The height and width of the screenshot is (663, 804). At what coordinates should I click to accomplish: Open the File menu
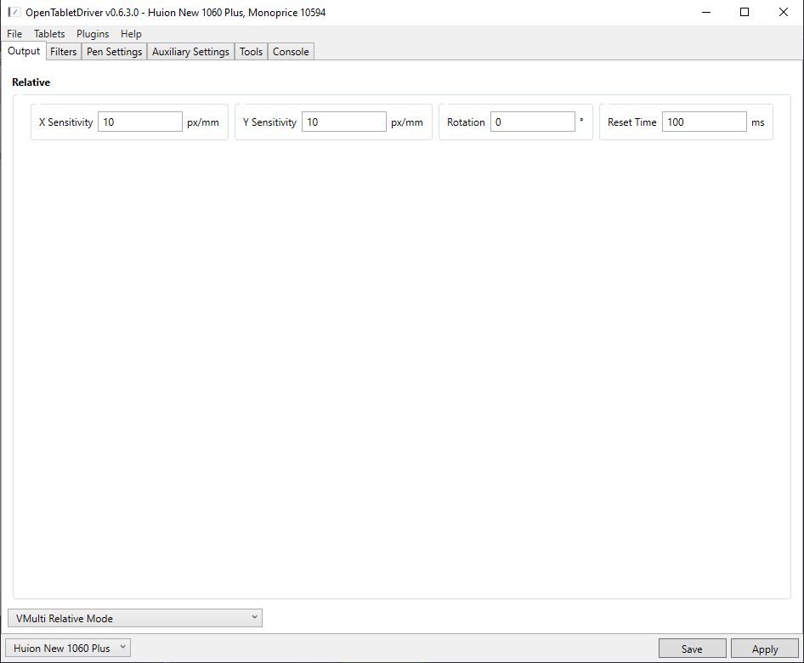tap(14, 34)
